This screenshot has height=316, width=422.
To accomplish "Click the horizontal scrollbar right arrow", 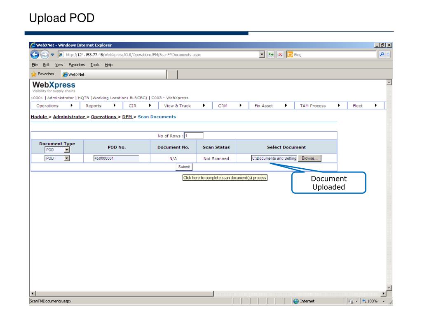I will tap(383, 294).
